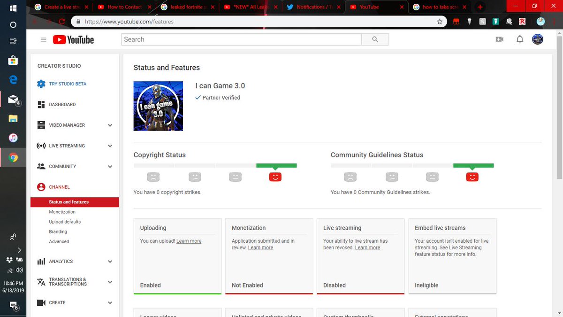Expand the Create section
Screen dimensions: 563x317
click(110, 303)
